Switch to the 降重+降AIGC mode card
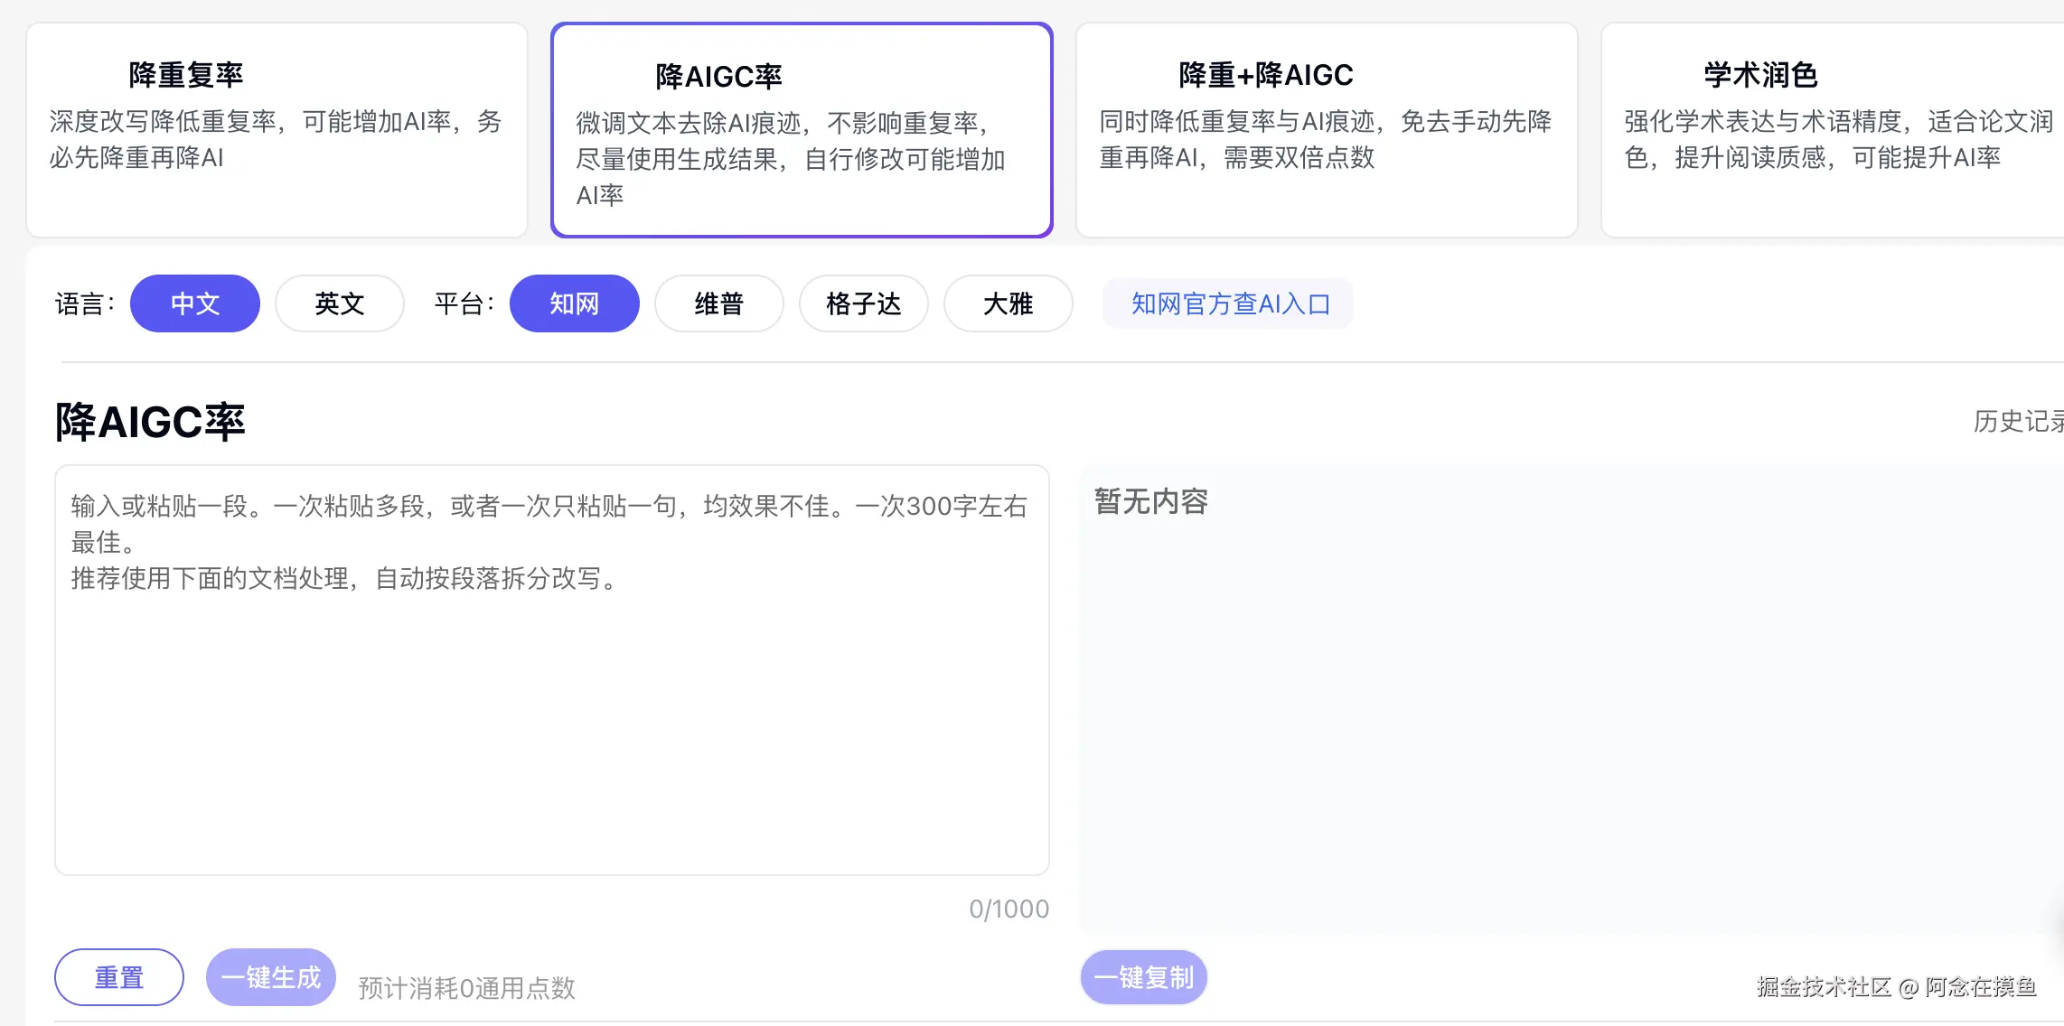2064x1026 pixels. (x=1326, y=129)
